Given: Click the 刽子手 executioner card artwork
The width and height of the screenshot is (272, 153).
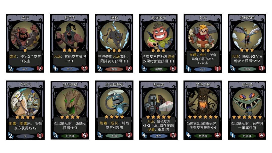Looking at the screenshot, I should [x=70, y=36].
